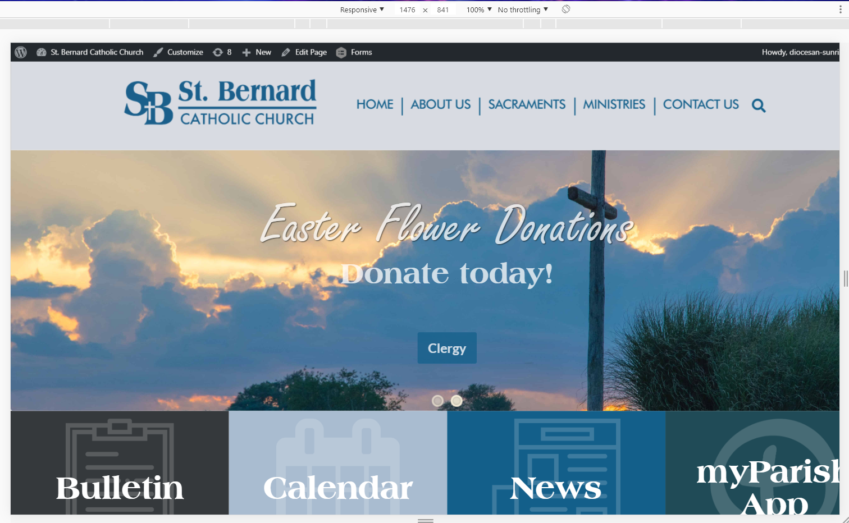
Task: Click the viewport width field 1476
Action: [x=407, y=10]
